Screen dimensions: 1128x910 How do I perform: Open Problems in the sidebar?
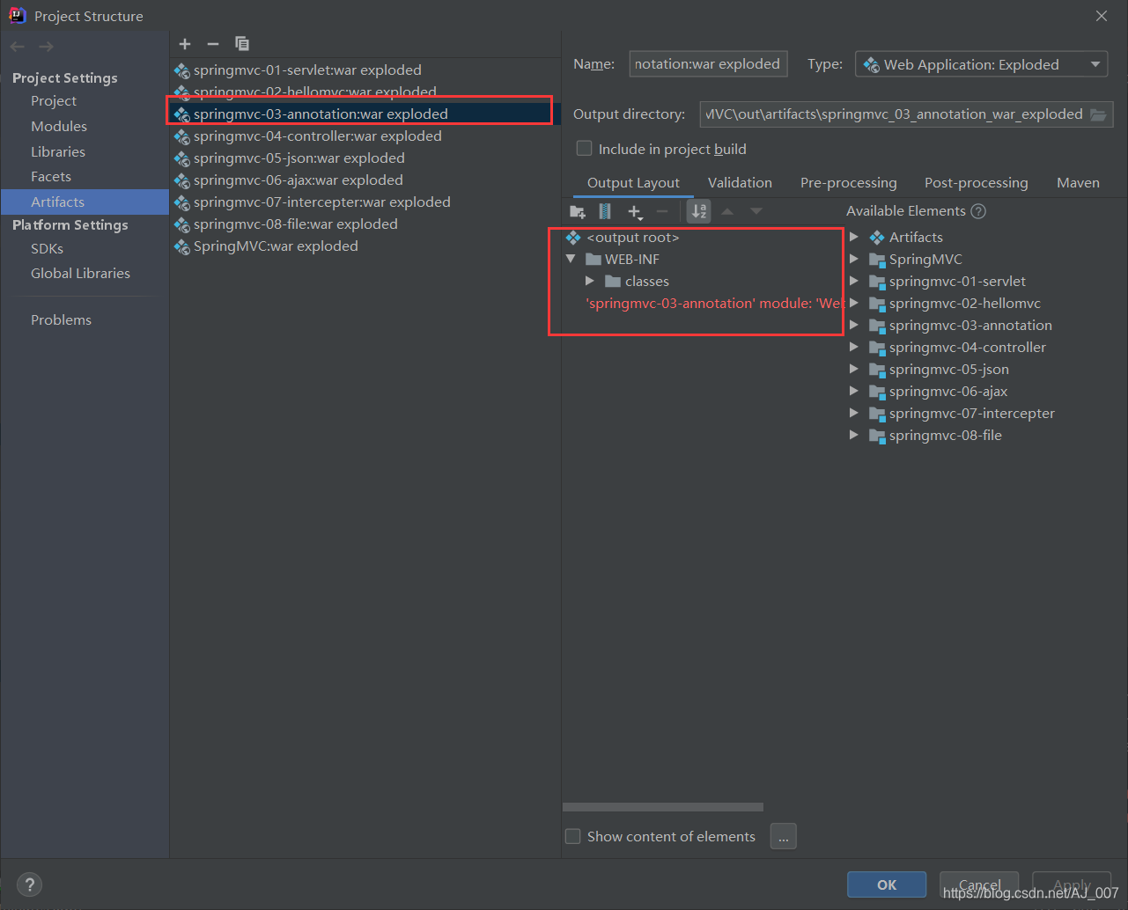61,320
